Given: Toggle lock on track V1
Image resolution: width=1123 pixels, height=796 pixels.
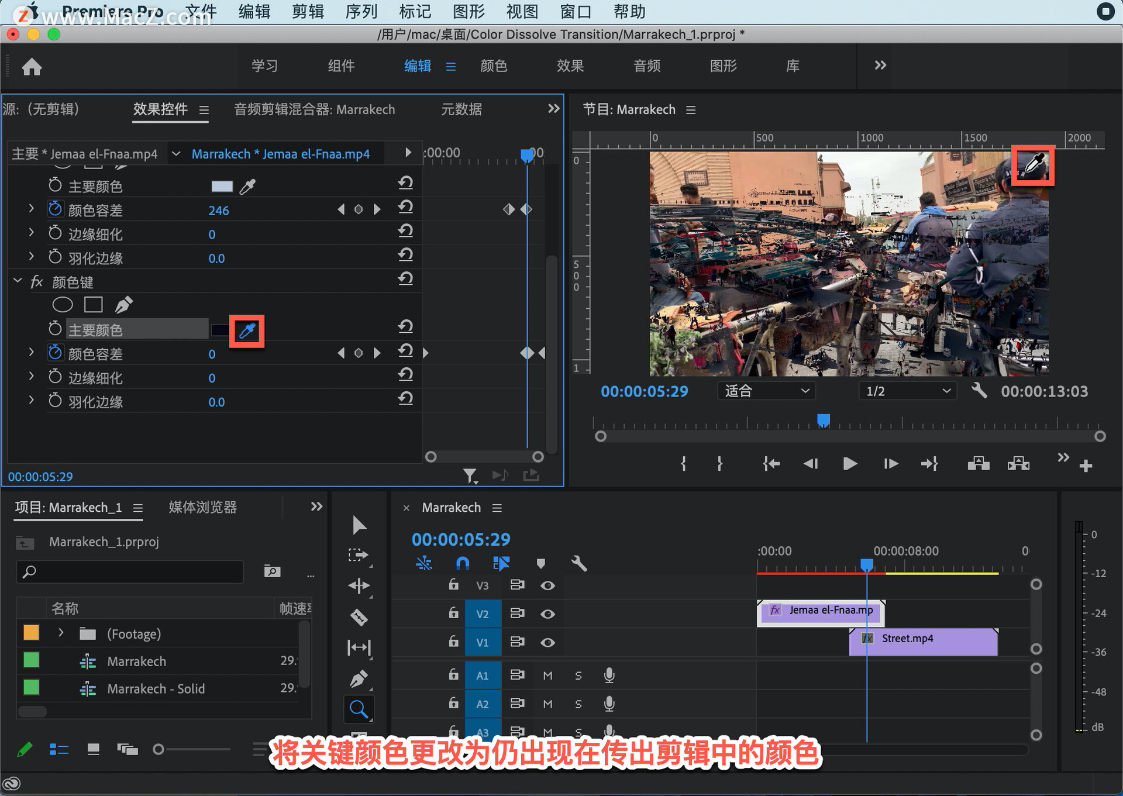Looking at the screenshot, I should [x=453, y=642].
